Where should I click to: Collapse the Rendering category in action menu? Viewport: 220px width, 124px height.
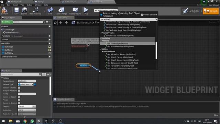101,38
